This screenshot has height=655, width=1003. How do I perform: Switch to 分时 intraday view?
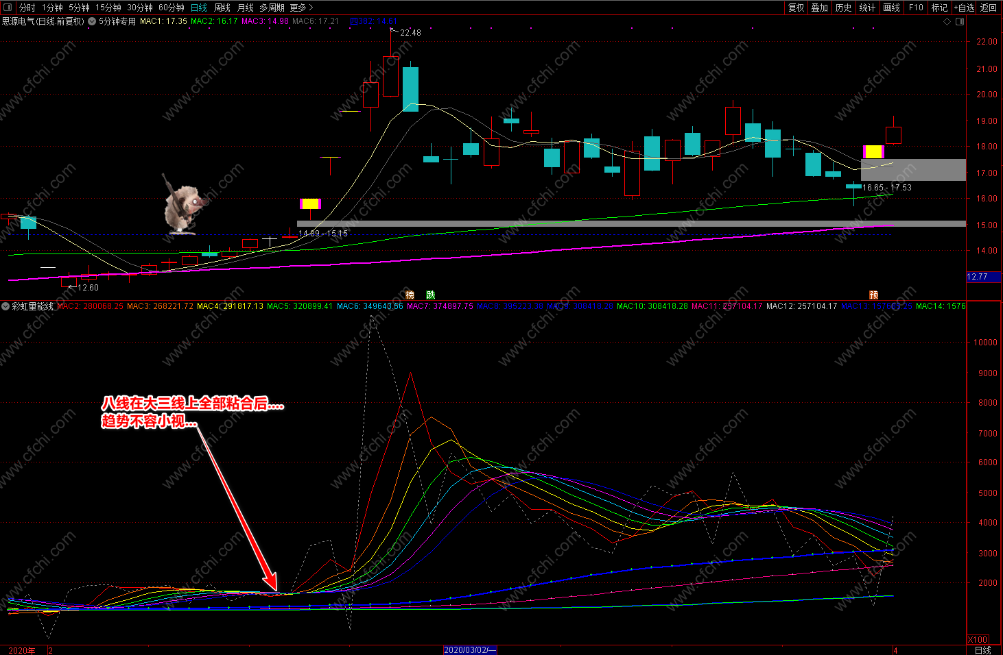(27, 8)
